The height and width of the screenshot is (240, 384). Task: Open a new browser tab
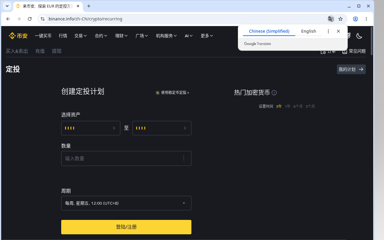pyautogui.click(x=89, y=6)
